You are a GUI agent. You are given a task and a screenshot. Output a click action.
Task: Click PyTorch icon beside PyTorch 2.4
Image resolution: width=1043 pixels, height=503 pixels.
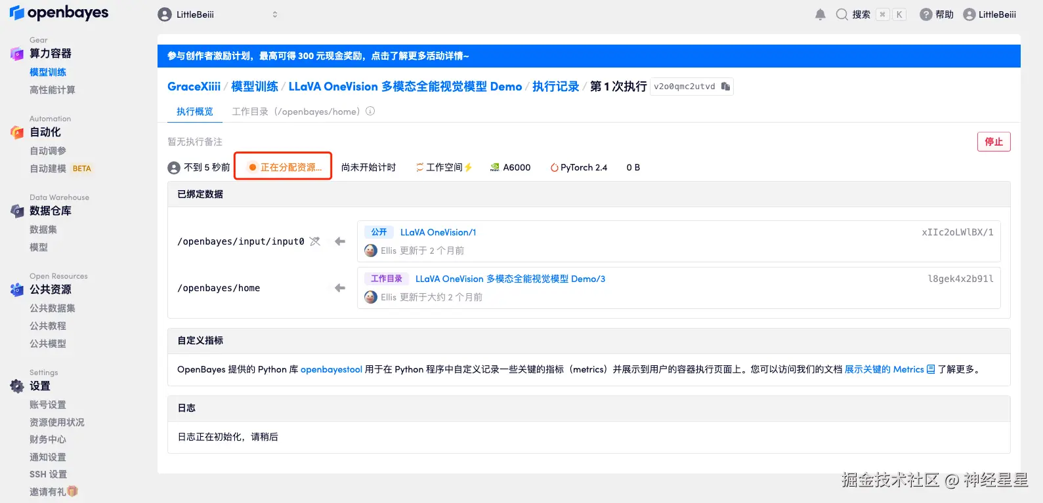555,168
